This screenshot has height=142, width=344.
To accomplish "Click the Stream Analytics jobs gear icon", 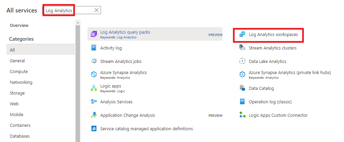I will click(94, 61).
